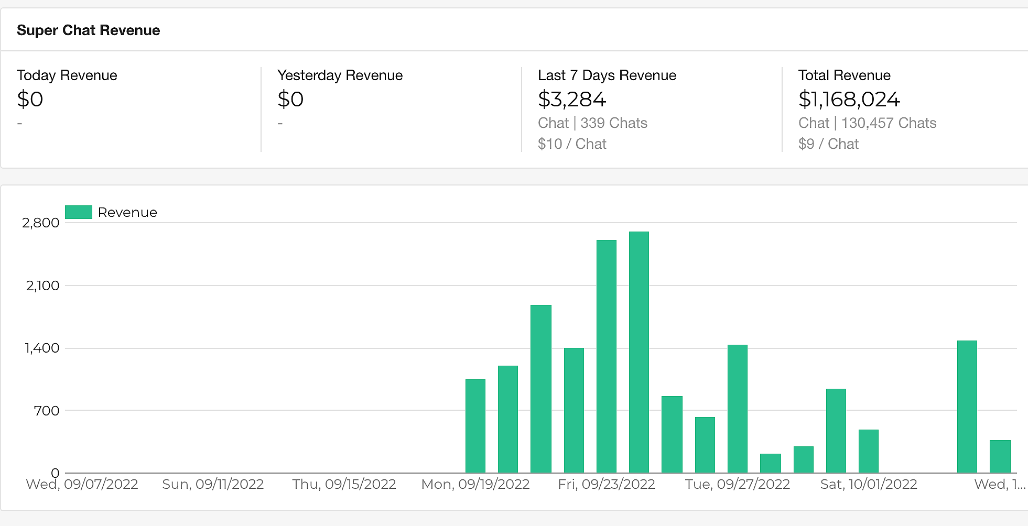This screenshot has height=526, width=1028.
Task: Click the 130,457 Chats count text
Action: [x=889, y=123]
